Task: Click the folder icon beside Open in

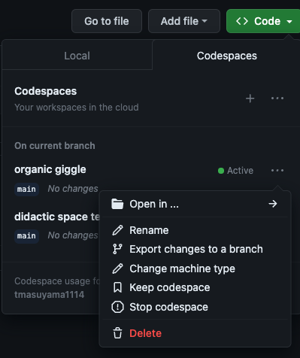Action: pyautogui.click(x=117, y=204)
